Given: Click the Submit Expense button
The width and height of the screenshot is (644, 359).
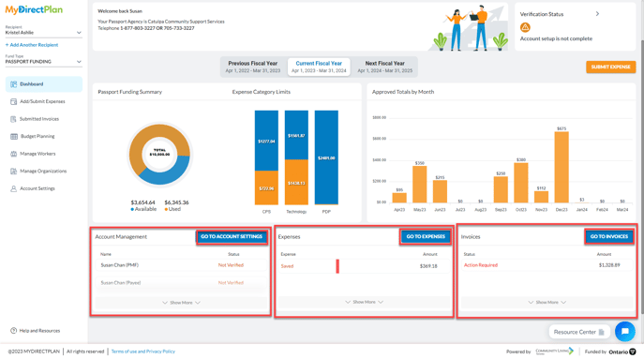Looking at the screenshot, I should [611, 67].
